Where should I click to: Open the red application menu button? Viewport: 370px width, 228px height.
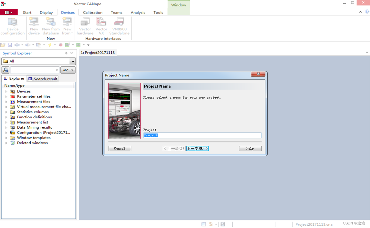click(9, 12)
